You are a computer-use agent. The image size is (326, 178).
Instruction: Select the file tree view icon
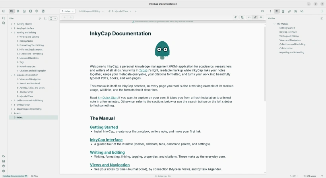[12, 11]
